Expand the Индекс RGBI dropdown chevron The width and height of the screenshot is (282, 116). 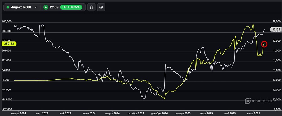coord(36,7)
